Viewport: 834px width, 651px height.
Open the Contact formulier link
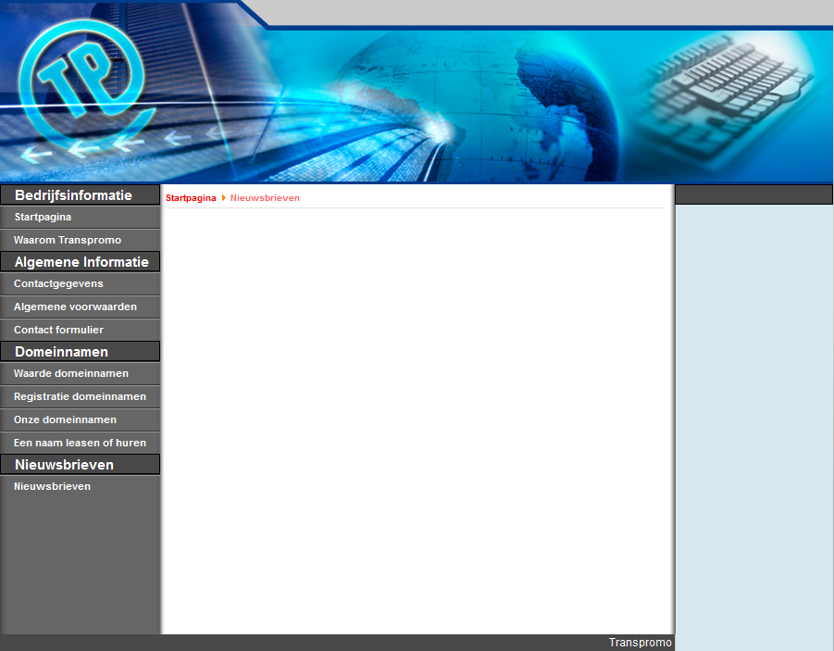80,330
